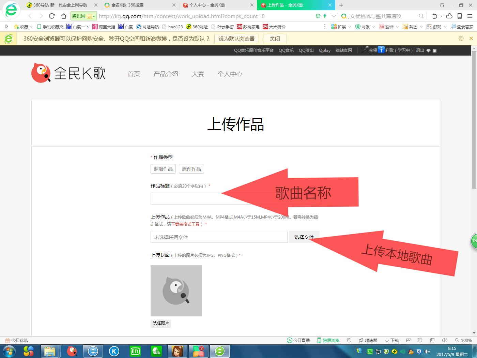Toggle the bookmarks sidebar arrow icon
477x358 pixels.
(x=6, y=27)
